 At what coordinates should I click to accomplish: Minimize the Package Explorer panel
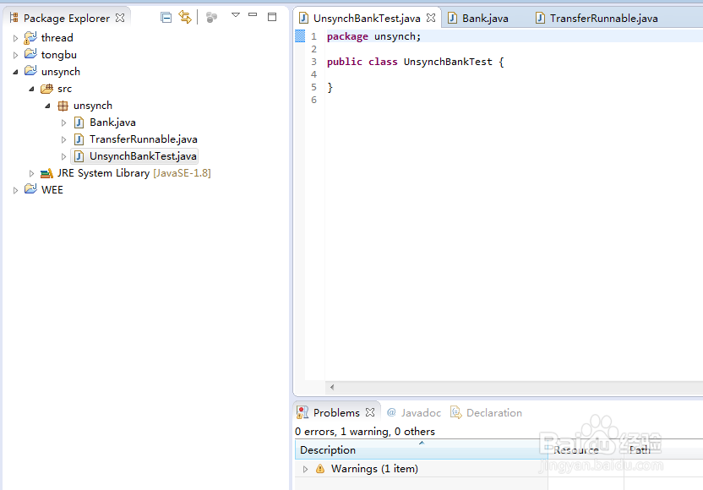[253, 15]
